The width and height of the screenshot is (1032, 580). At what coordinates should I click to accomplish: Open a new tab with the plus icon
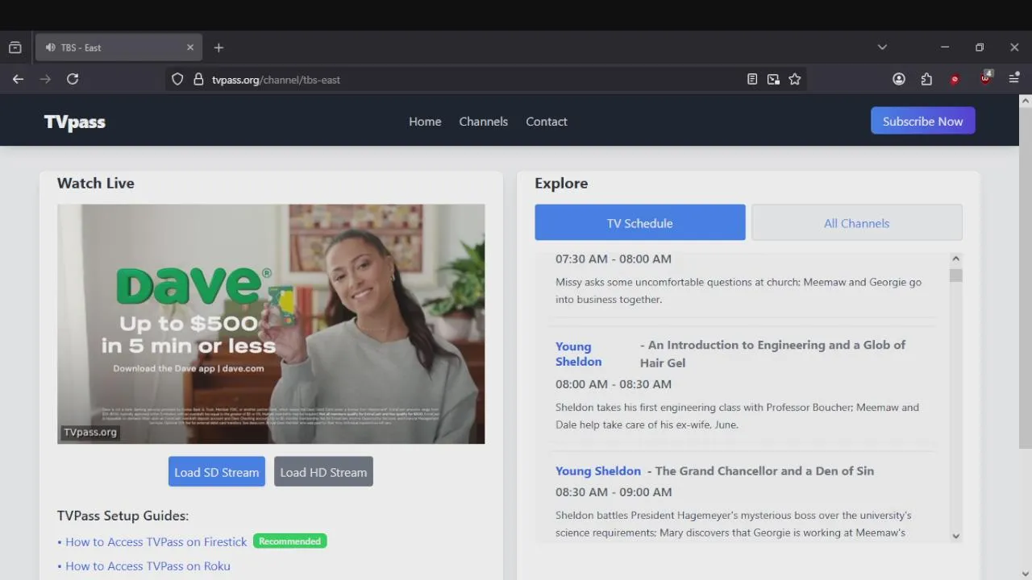click(218, 48)
